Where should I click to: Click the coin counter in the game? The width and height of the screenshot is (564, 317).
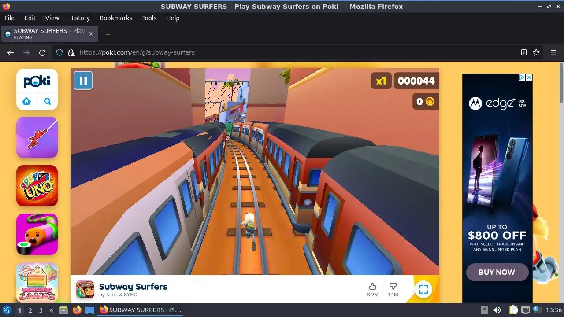pyautogui.click(x=425, y=102)
